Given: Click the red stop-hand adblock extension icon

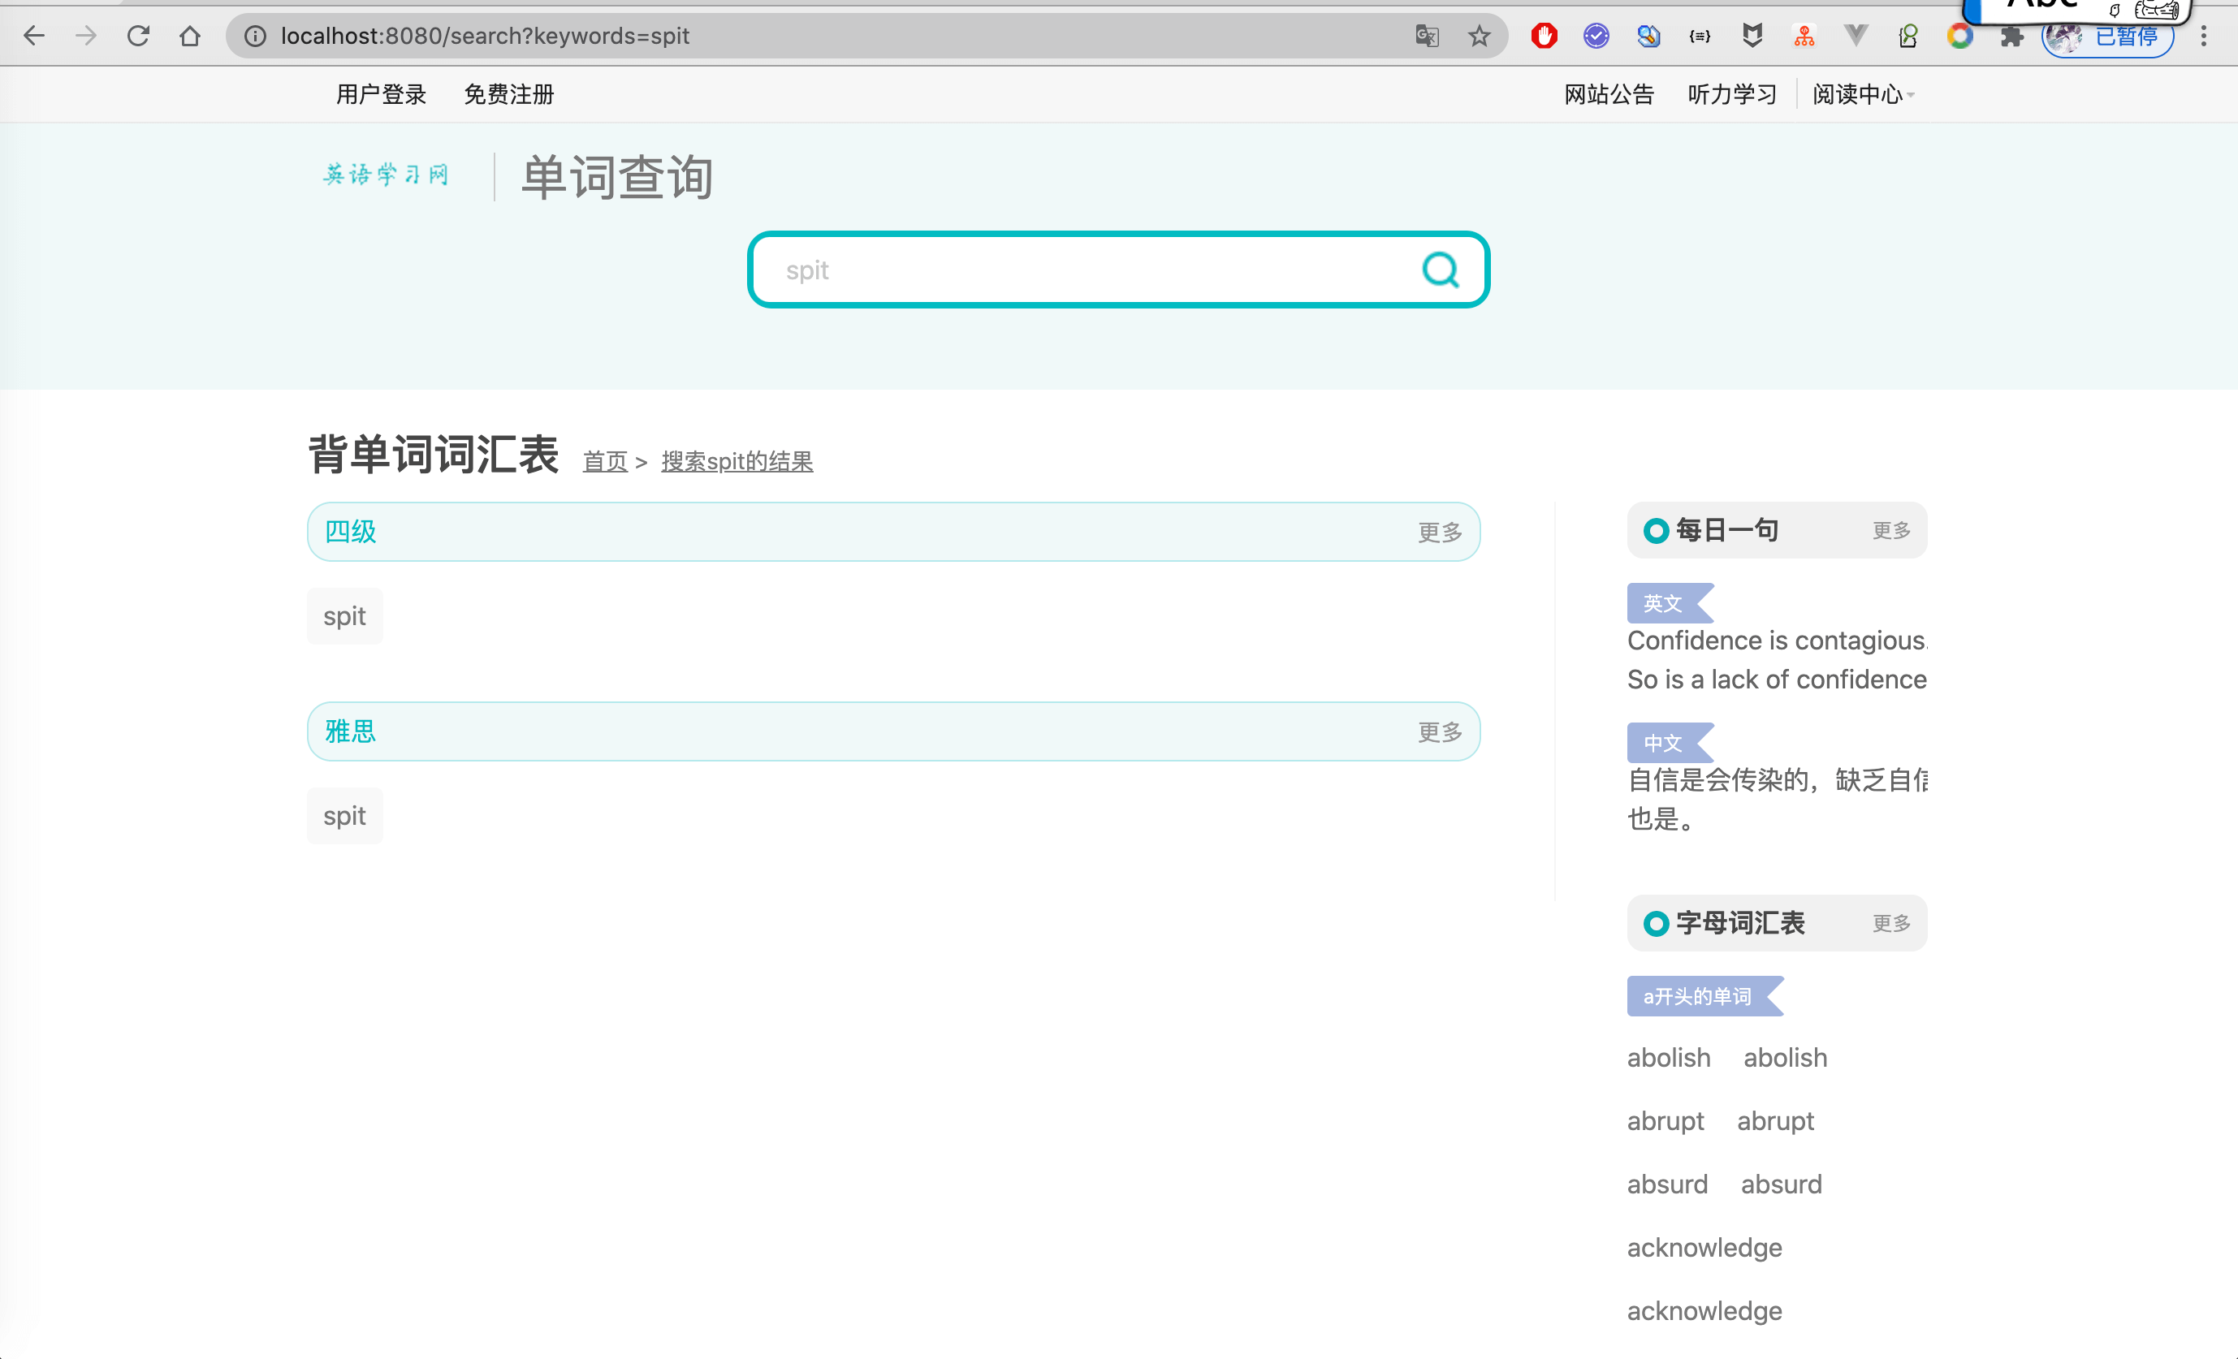Looking at the screenshot, I should tap(1543, 37).
